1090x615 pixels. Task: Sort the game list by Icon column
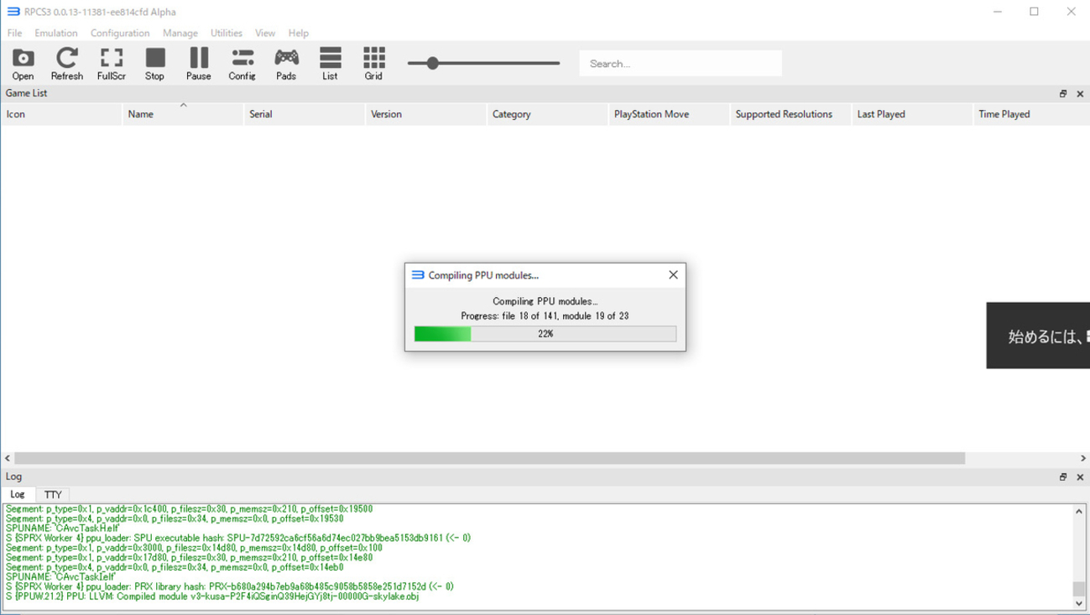coord(61,114)
